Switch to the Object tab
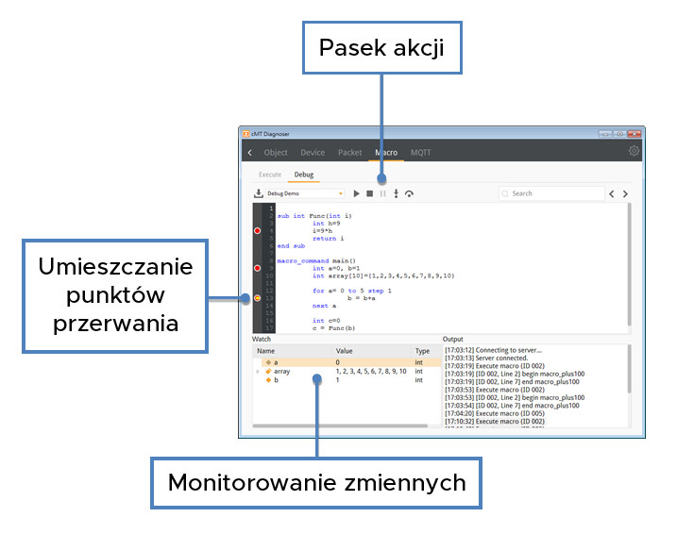The image size is (677, 534). point(276,152)
